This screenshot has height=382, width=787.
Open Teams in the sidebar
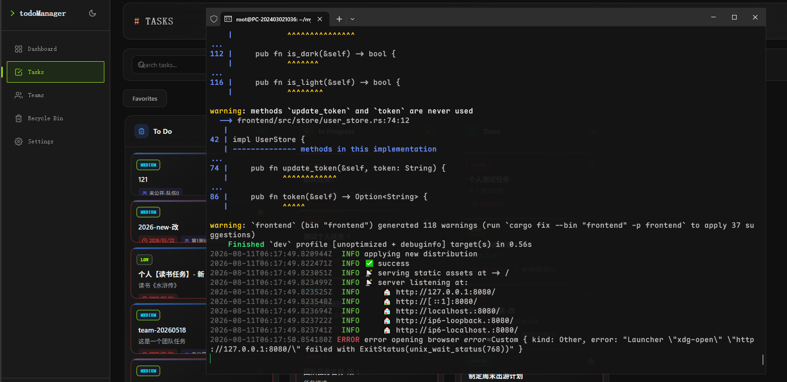pyautogui.click(x=55, y=95)
